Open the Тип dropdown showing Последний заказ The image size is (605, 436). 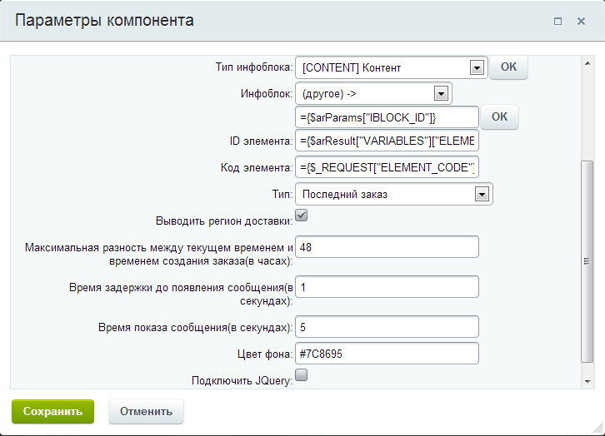(394, 194)
